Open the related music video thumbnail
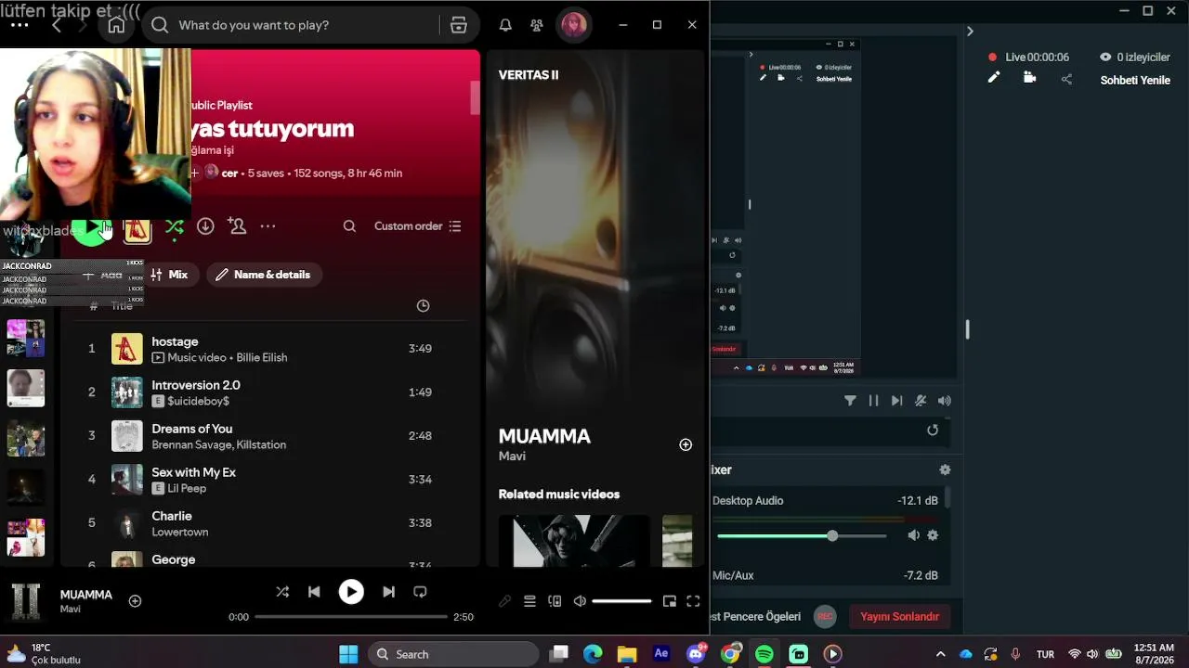This screenshot has width=1189, height=668. click(574, 541)
